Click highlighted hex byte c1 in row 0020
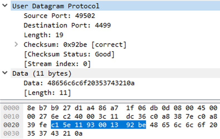This screenshot has height=139, width=220. [x=55, y=125]
